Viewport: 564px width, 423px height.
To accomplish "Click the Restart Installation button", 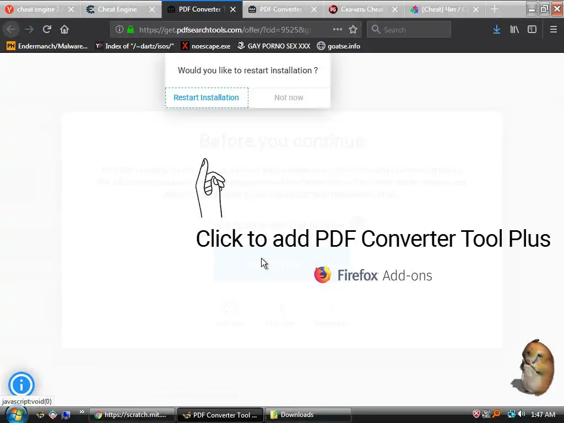I will click(x=207, y=97).
